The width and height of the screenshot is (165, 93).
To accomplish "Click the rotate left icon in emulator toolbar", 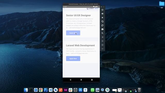I will click(102, 21).
